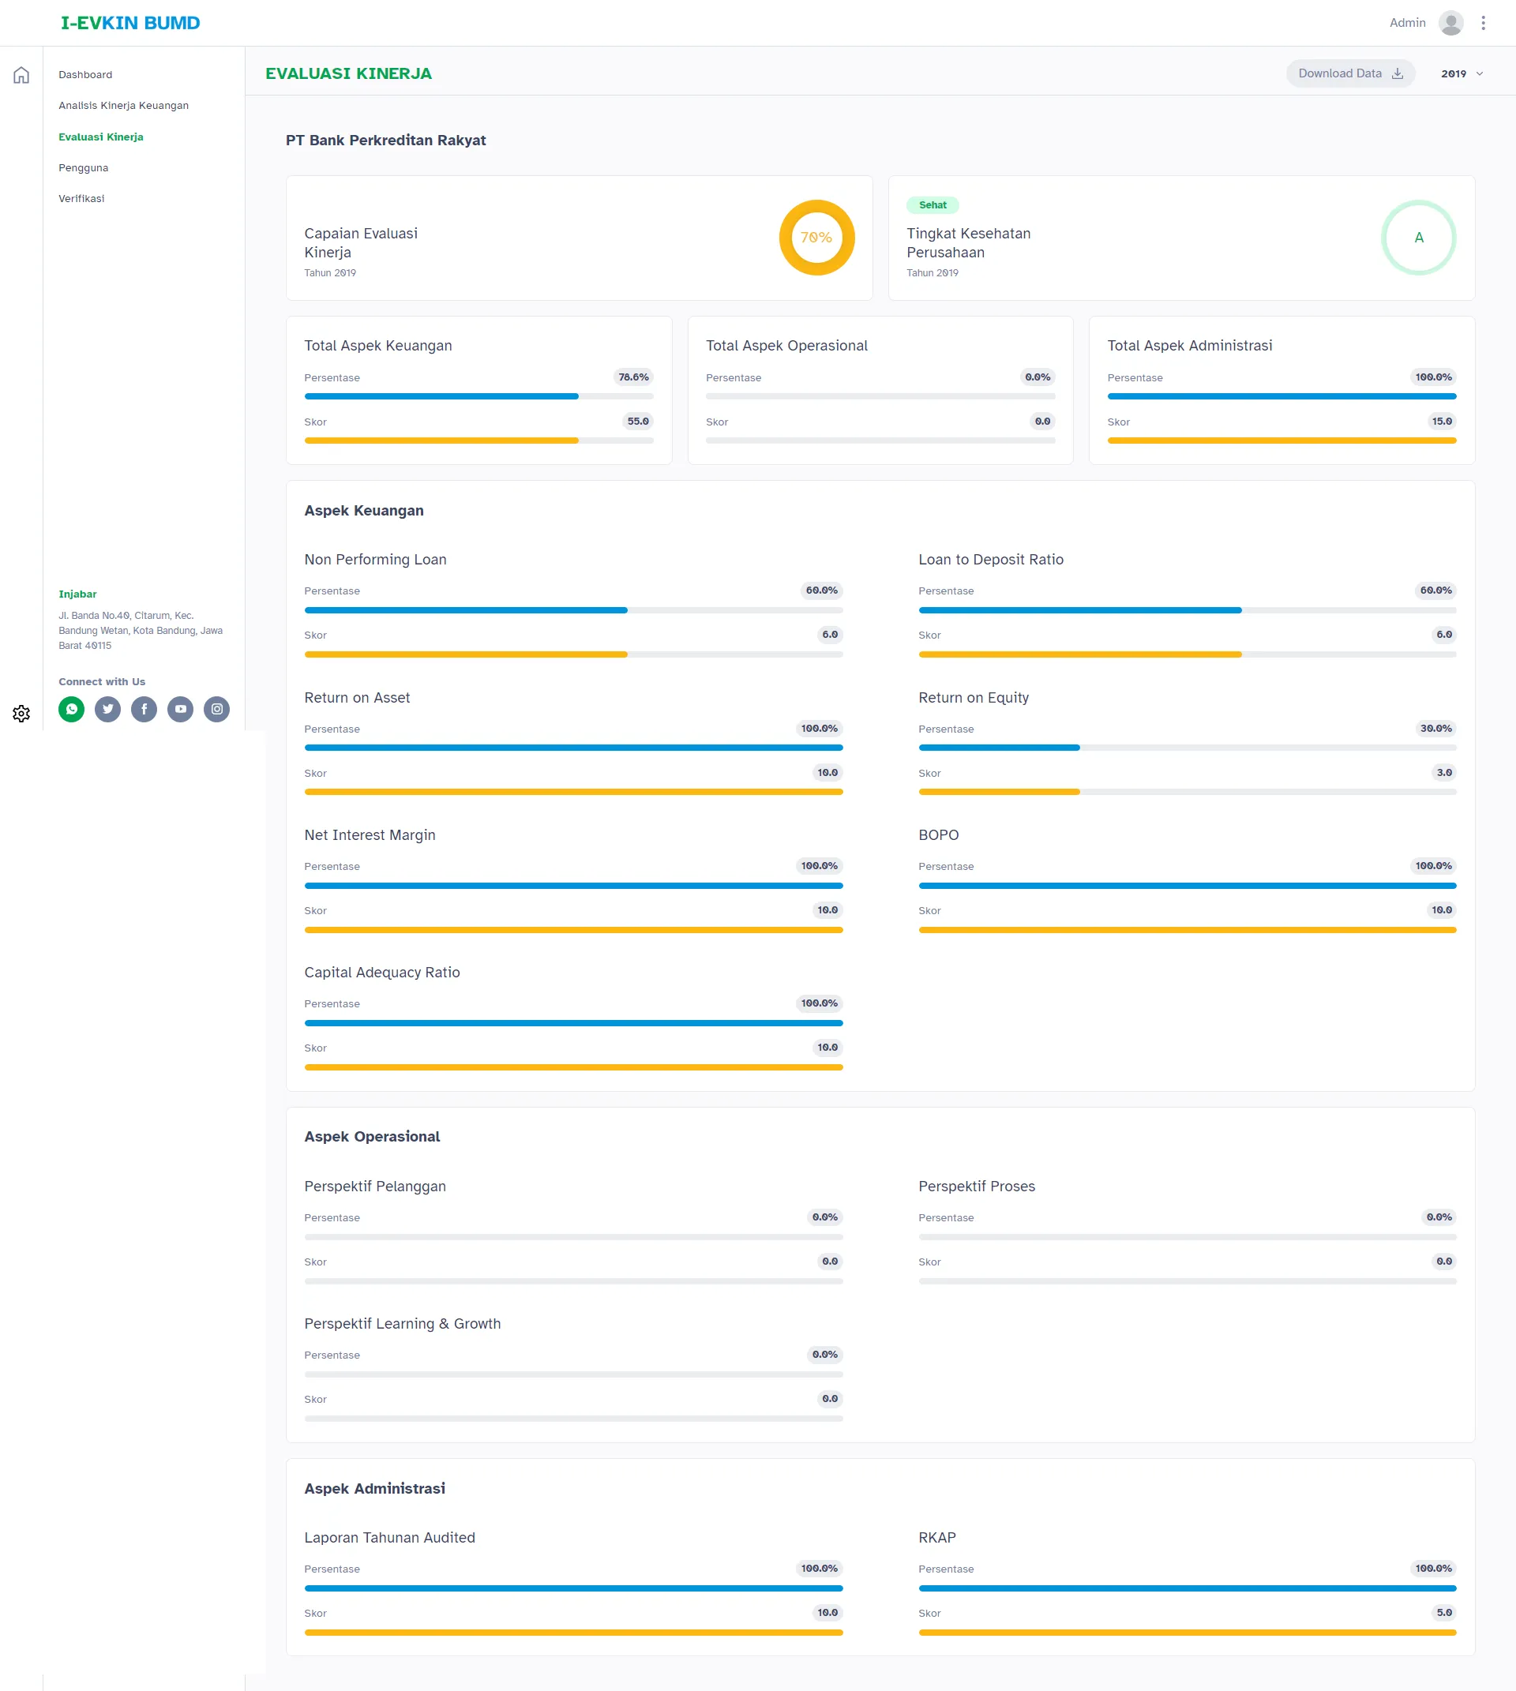Open the Pengguna menu item
The image size is (1516, 1691).
point(83,167)
